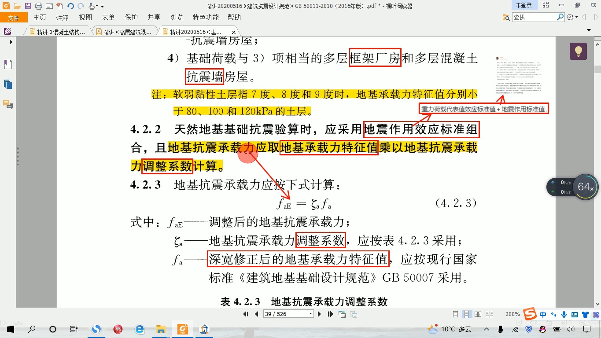The width and height of the screenshot is (601, 338).
Task: Click the Save document icon
Action: point(28,6)
